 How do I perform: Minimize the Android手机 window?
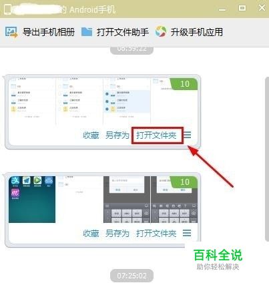(x=222, y=9)
